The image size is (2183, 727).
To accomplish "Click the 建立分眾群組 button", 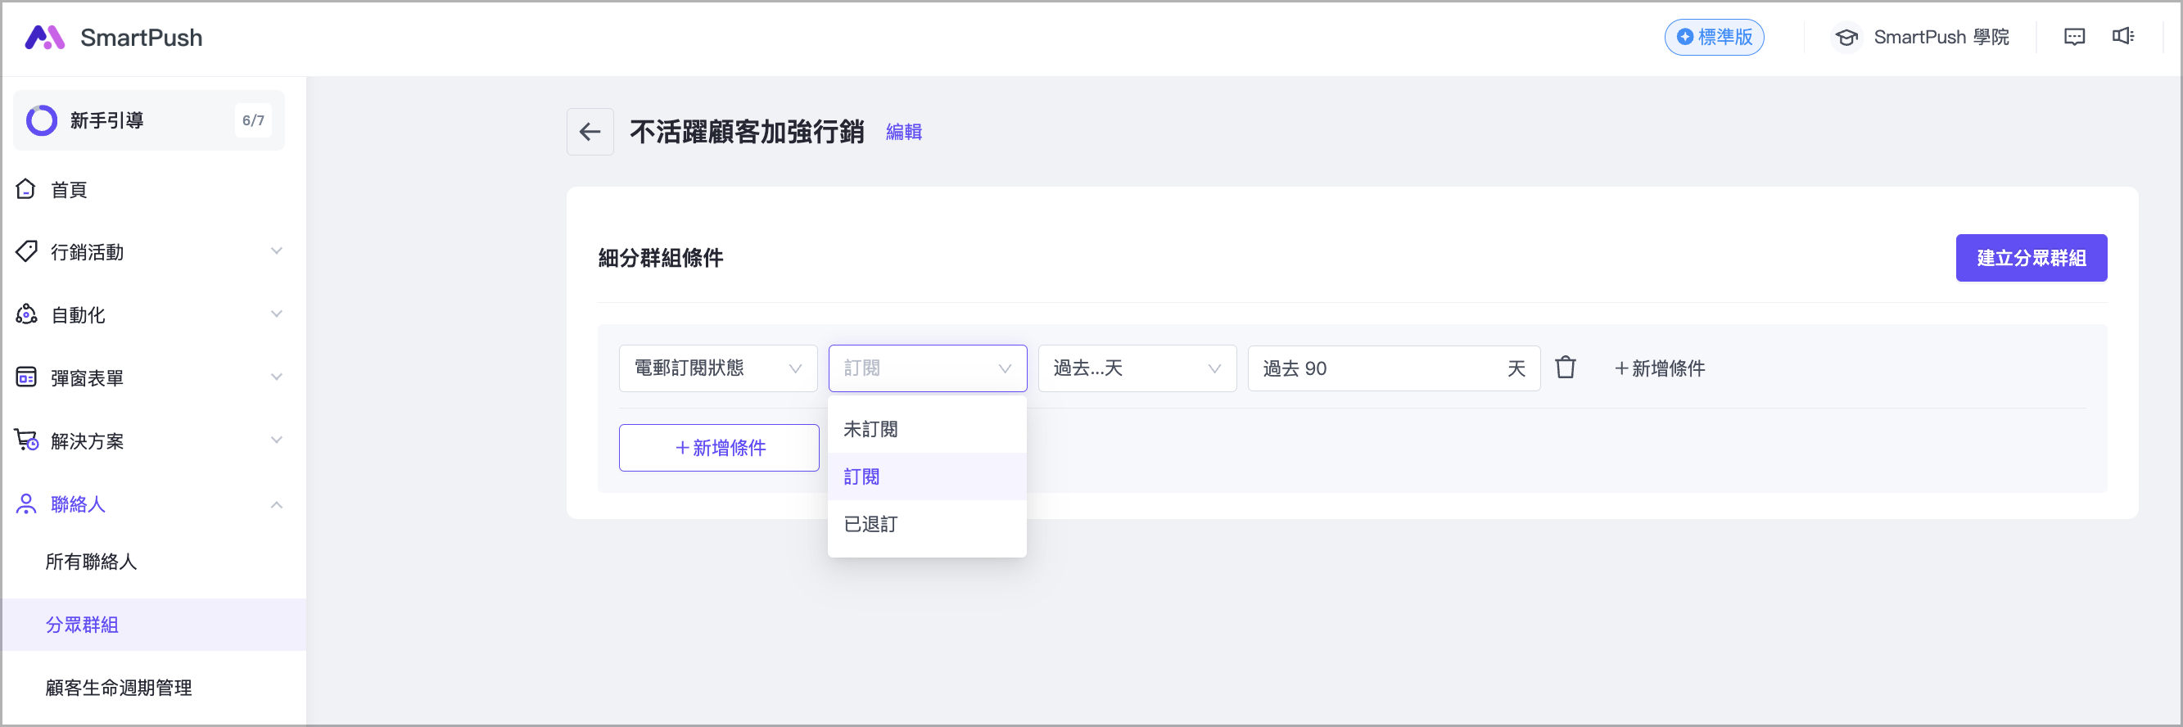I will (2030, 259).
